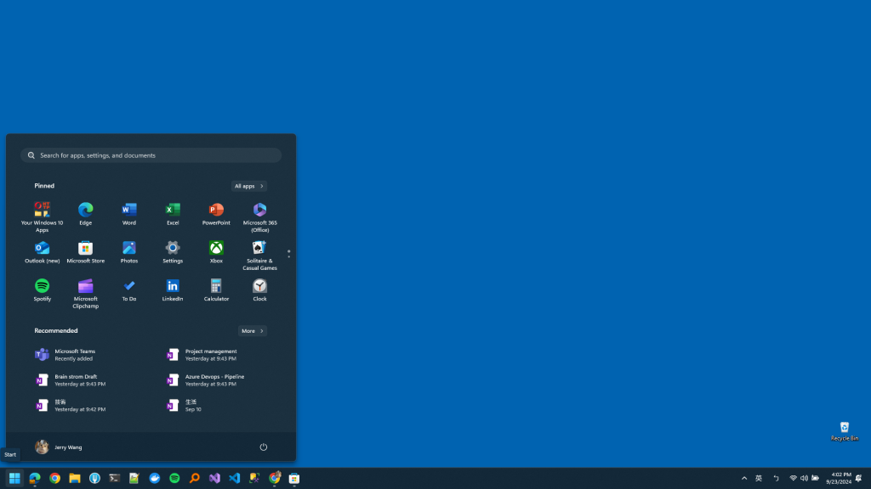The image size is (871, 489).
Task: Open the Clock app
Action: coord(259,290)
